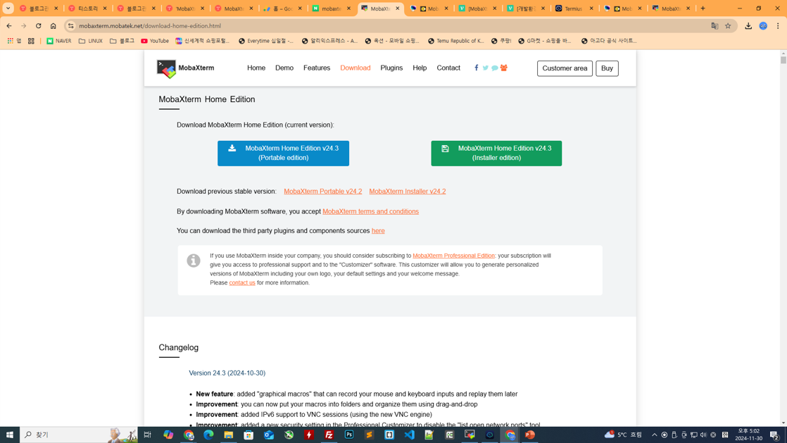Screen dimensions: 787x443
Task: Open site information icon in address bar
Action: click(x=71, y=25)
